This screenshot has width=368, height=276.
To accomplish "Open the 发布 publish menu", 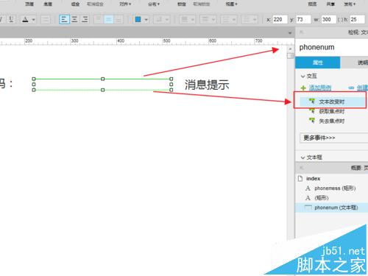I will [x=350, y=4].
